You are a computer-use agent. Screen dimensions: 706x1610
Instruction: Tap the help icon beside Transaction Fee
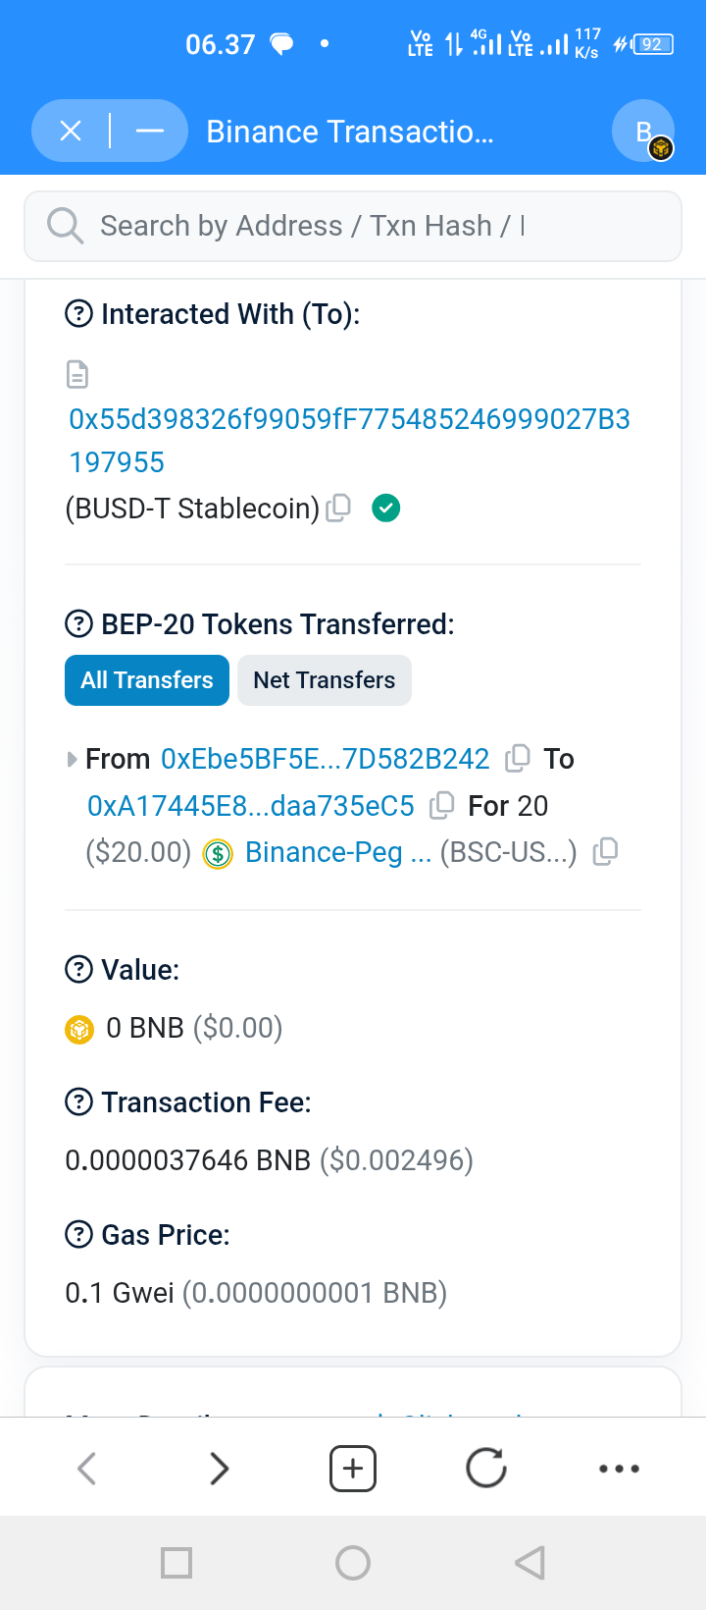coord(78,1102)
